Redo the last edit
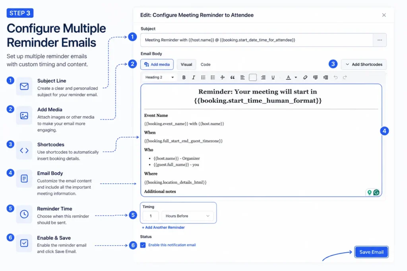This screenshot has width=407, height=271. 345,77
